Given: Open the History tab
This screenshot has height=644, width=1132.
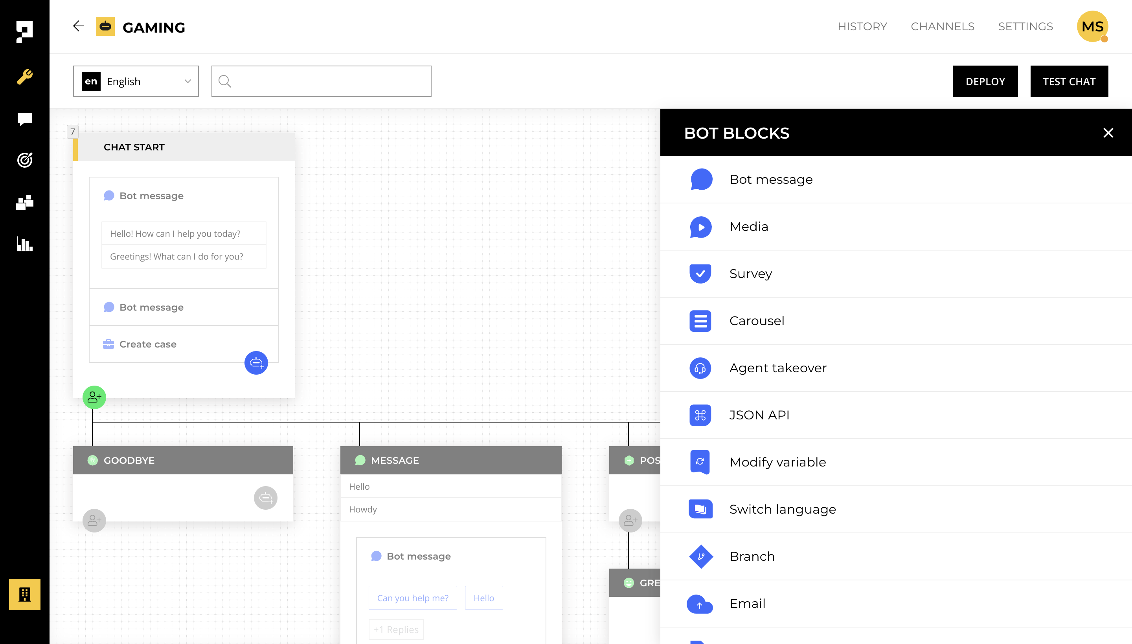Looking at the screenshot, I should 862,27.
